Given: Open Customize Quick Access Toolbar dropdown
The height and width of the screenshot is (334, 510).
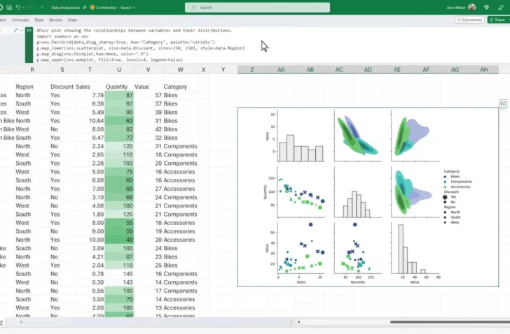Looking at the screenshot, I should click(x=42, y=8).
